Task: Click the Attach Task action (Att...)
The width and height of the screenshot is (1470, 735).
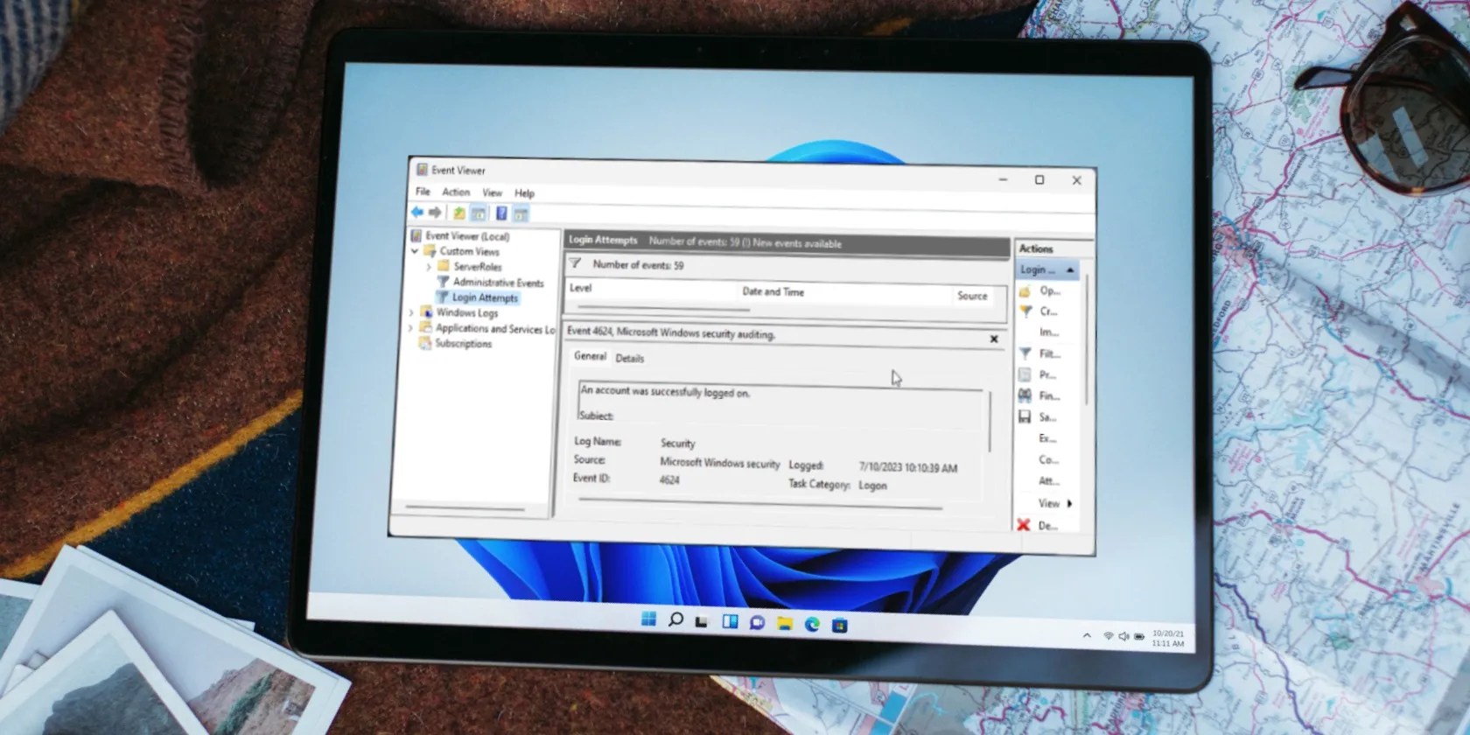Action: pyautogui.click(x=1048, y=481)
